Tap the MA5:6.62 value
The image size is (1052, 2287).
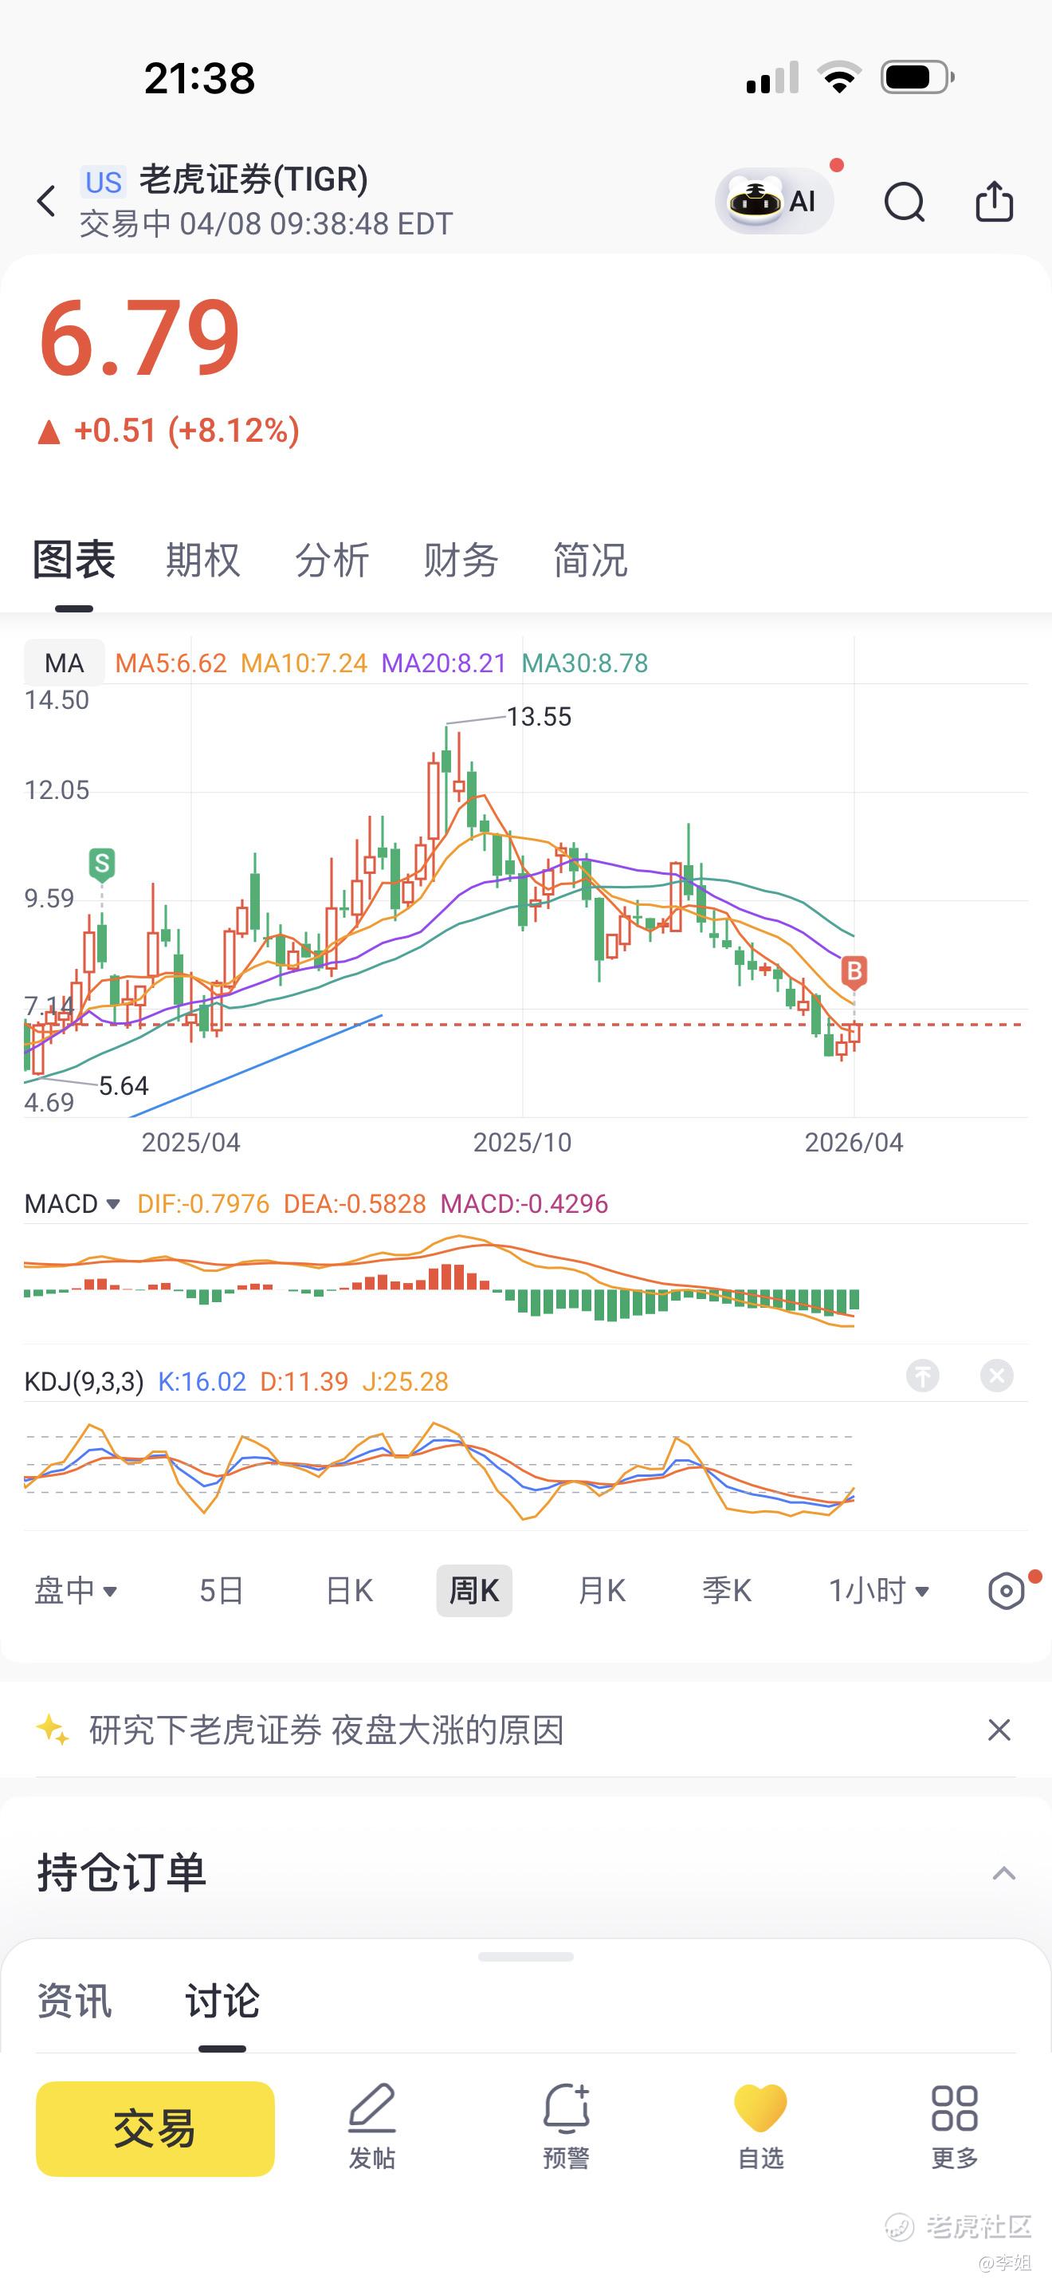pyautogui.click(x=171, y=663)
